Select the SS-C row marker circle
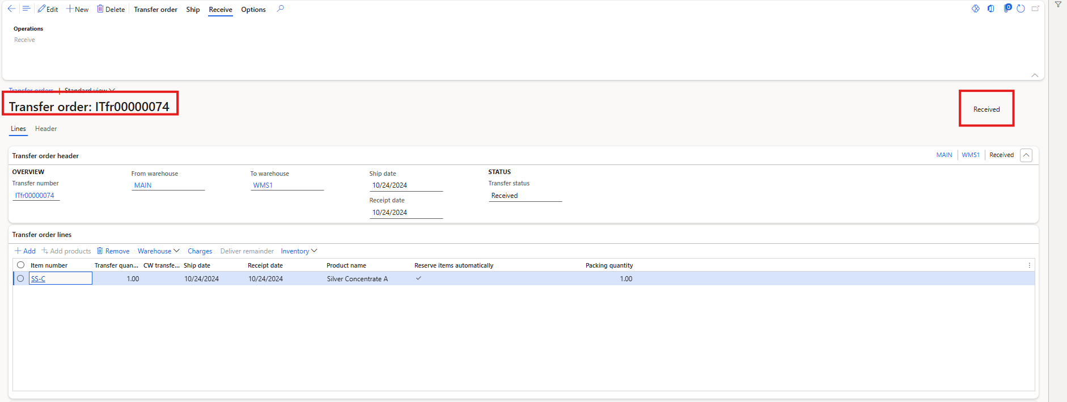This screenshot has width=1067, height=402. [21, 278]
